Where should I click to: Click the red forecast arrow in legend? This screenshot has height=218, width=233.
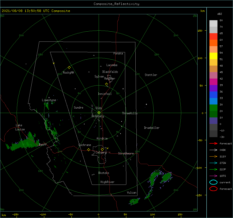[x=213, y=143]
